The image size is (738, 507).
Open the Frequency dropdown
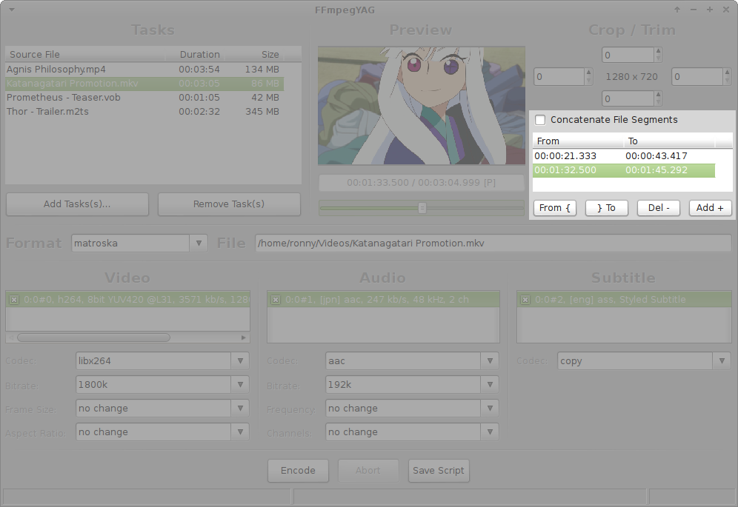tap(490, 408)
